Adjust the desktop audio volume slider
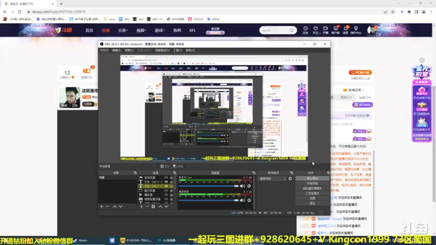Image resolution: width=436 pixels, height=245 pixels. point(209,200)
